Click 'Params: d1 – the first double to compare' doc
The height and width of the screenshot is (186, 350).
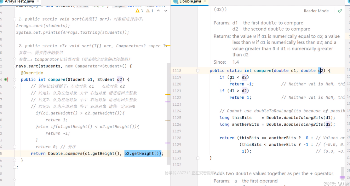point(258,23)
